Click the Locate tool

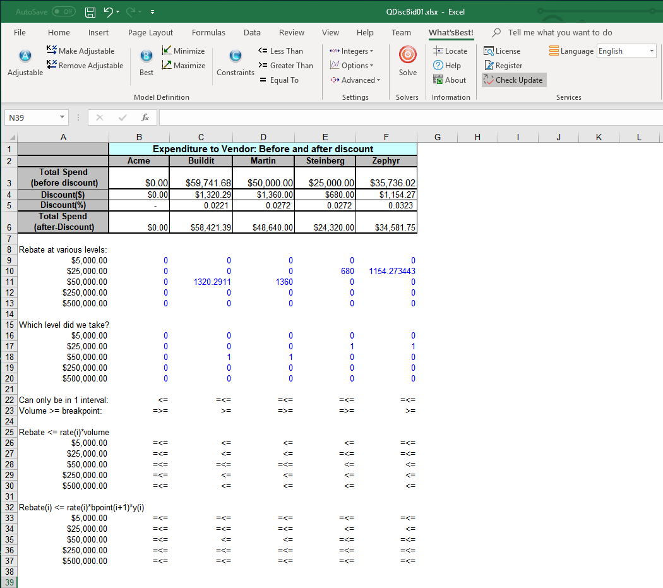450,51
